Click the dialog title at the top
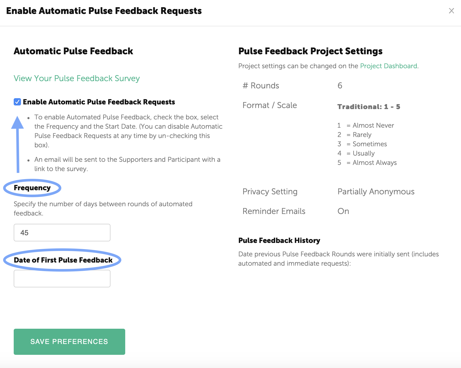 tap(104, 11)
